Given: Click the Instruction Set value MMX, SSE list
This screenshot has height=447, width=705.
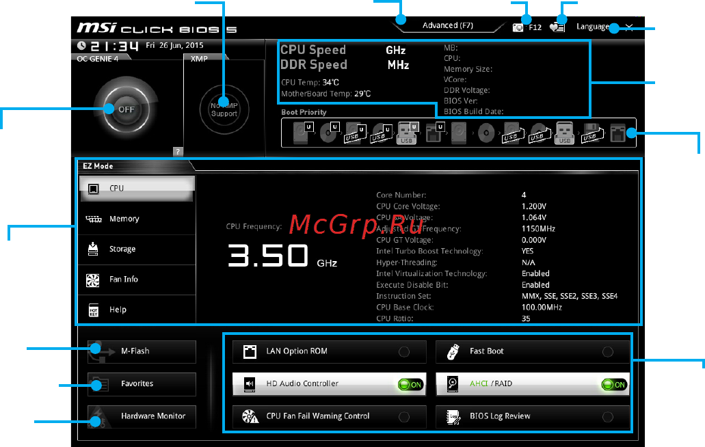Looking at the screenshot, I should 570,296.
